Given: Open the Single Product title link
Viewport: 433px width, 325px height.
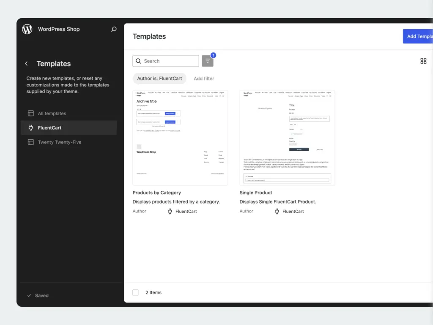Looking at the screenshot, I should click(256, 193).
